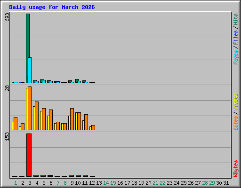
Task: Click the orange 'Sites' legend label
Action: tap(236, 123)
